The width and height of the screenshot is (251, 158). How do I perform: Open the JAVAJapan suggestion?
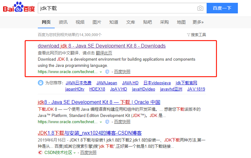pyautogui.click(x=107, y=83)
